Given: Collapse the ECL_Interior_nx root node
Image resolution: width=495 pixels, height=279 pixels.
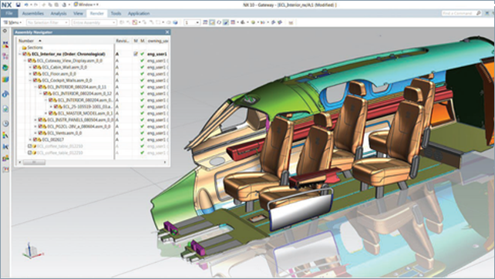Looking at the screenshot, I should [20, 54].
